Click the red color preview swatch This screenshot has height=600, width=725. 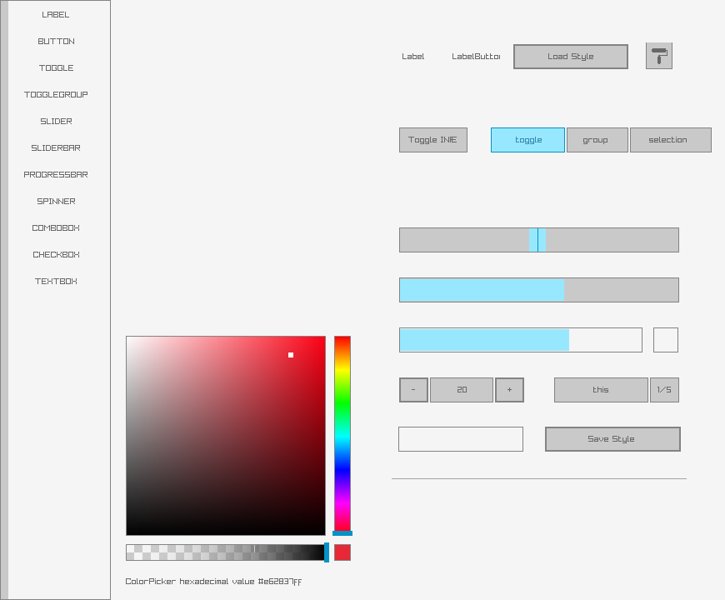pos(342,552)
